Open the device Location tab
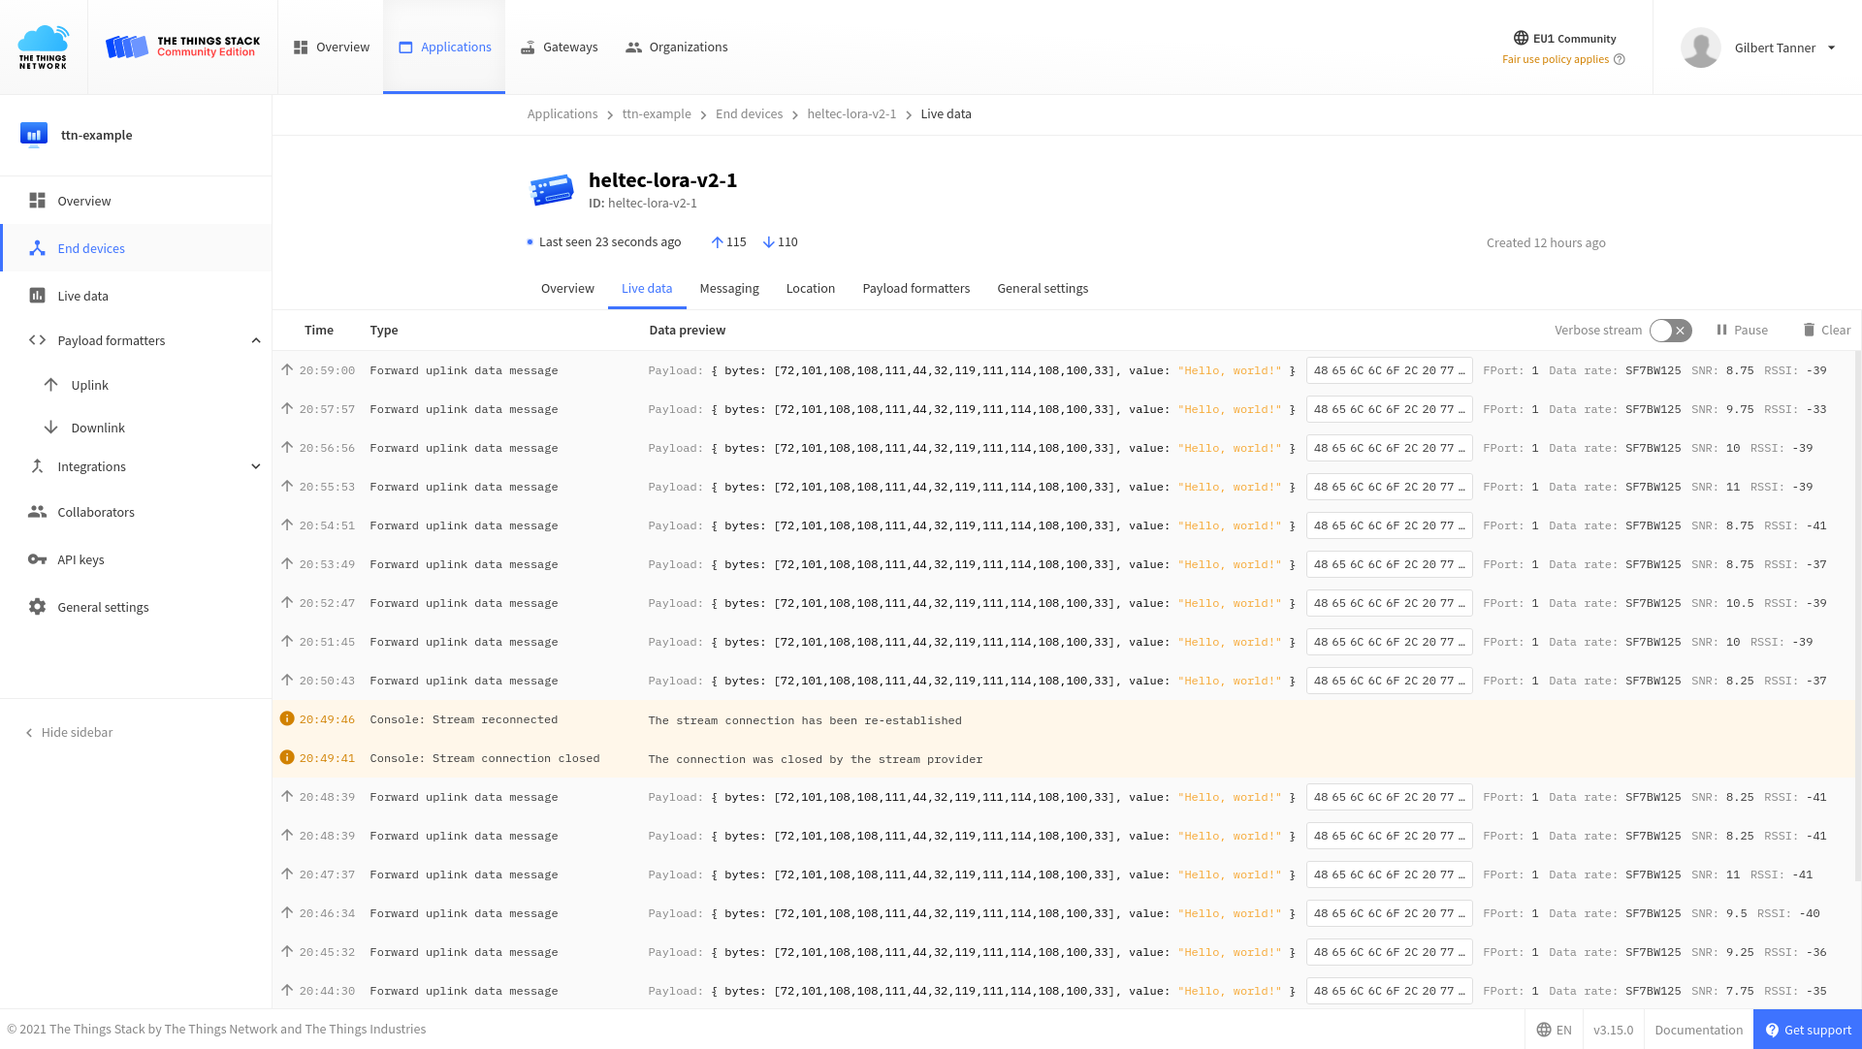1862x1049 pixels. click(x=810, y=288)
